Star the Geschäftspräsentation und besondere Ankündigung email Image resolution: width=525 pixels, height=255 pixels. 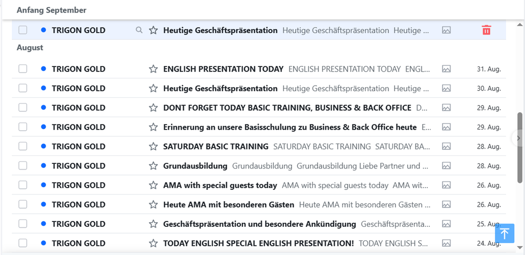point(153,224)
